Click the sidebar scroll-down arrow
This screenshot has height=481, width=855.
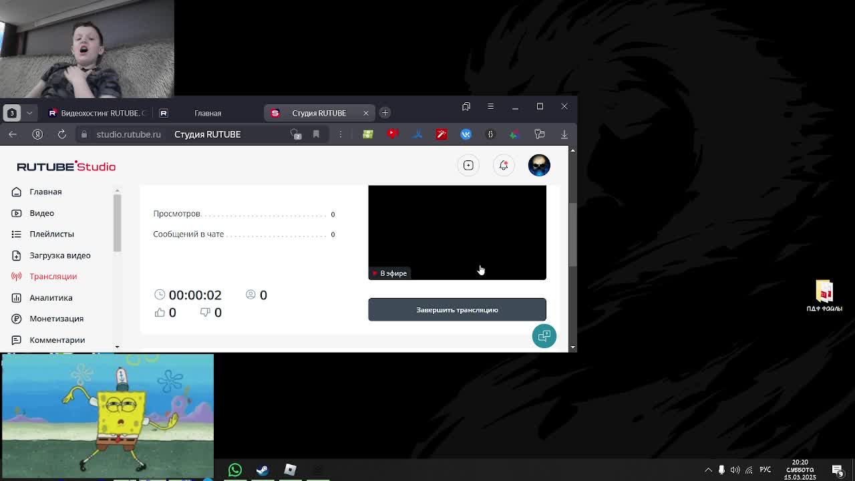(117, 347)
